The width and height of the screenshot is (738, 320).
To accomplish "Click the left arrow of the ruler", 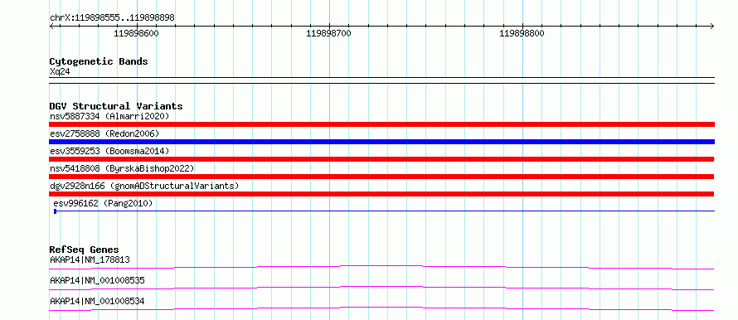I will click(52, 26).
